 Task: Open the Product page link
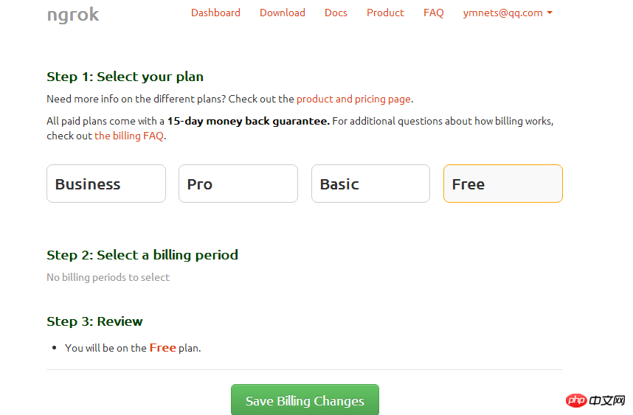click(385, 13)
